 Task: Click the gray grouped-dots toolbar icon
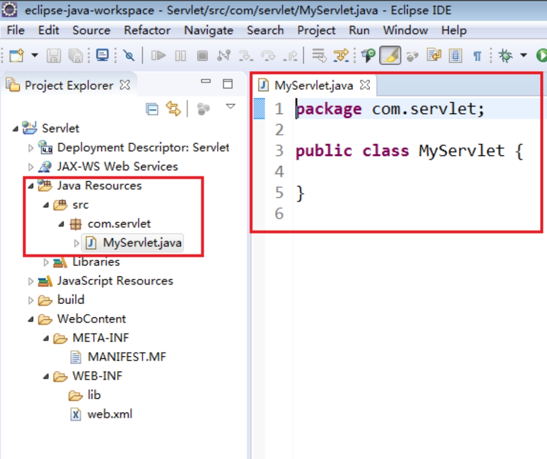pyautogui.click(x=412, y=56)
